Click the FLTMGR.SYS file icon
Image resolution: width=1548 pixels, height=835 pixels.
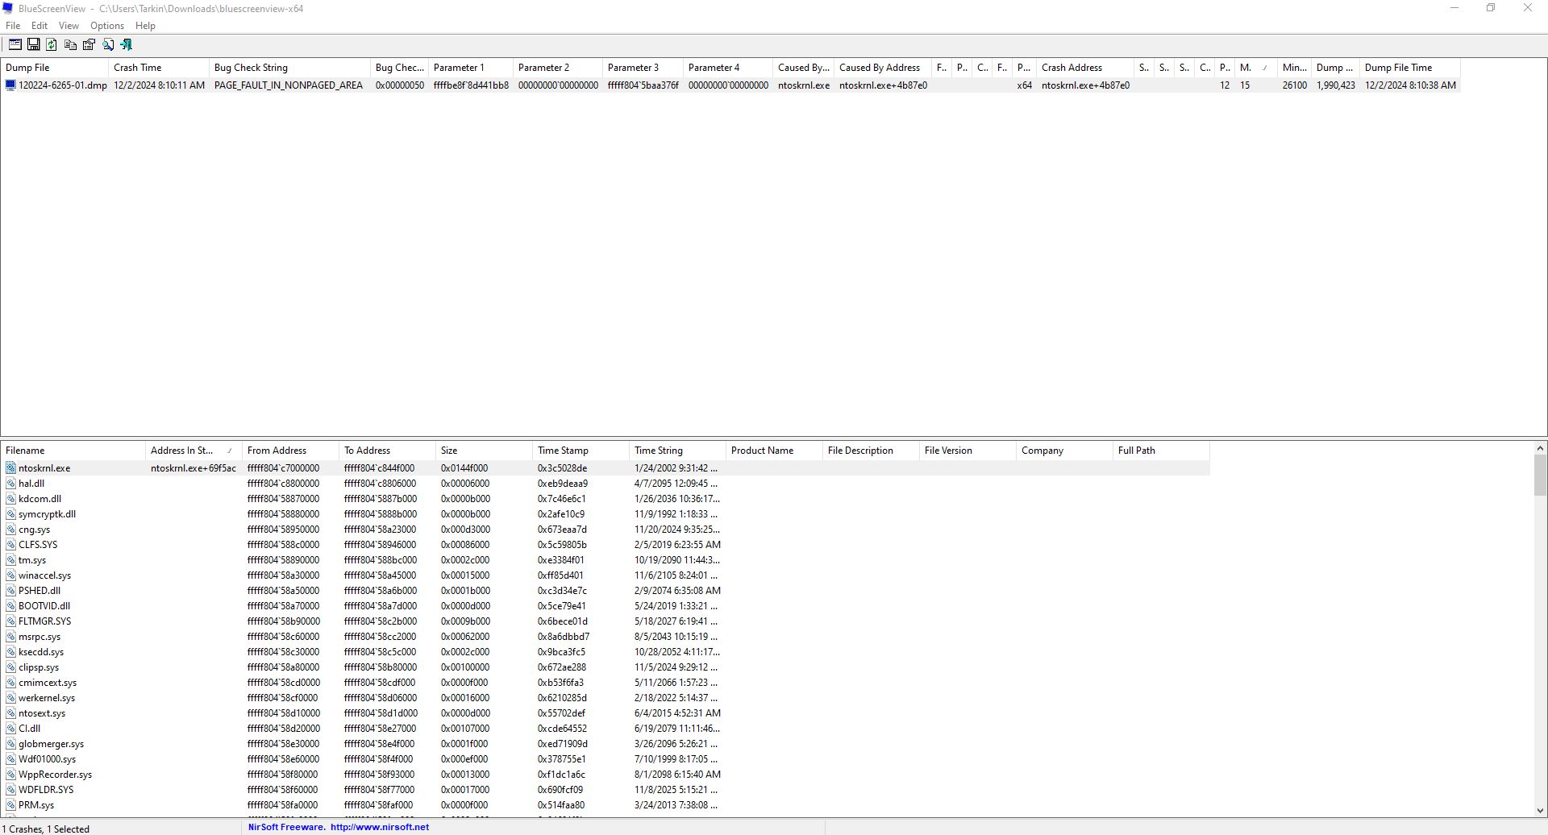pyautogui.click(x=10, y=621)
